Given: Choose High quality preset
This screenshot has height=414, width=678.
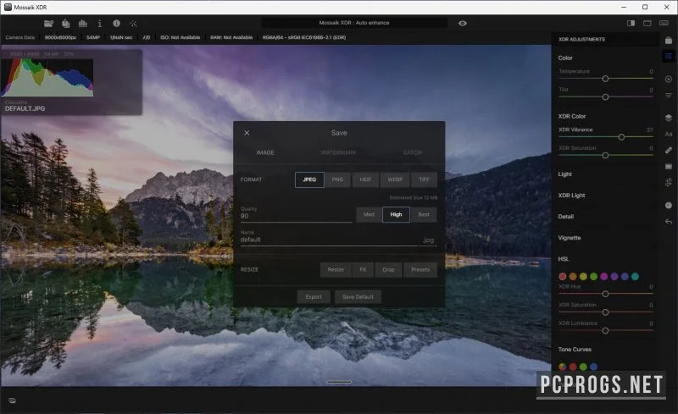Looking at the screenshot, I should [396, 215].
